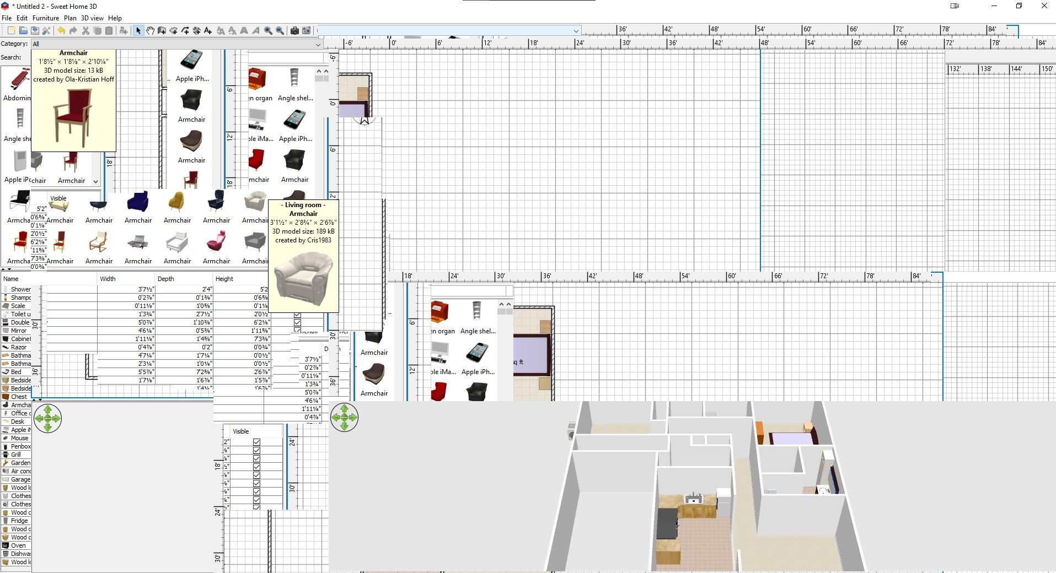Select the Create walls tool
This screenshot has height=573, width=1056.
162,31
